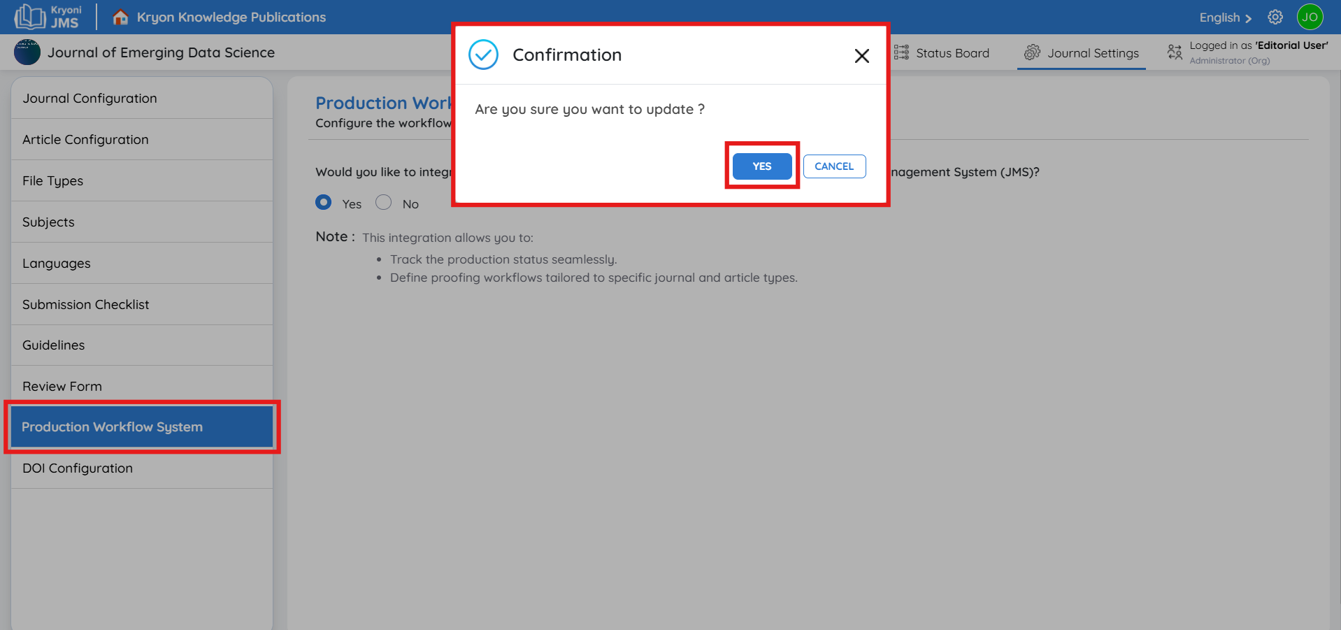This screenshot has height=630, width=1341.
Task: Click the home icon beside Kryon Knowledge Publications
Action: [120, 17]
